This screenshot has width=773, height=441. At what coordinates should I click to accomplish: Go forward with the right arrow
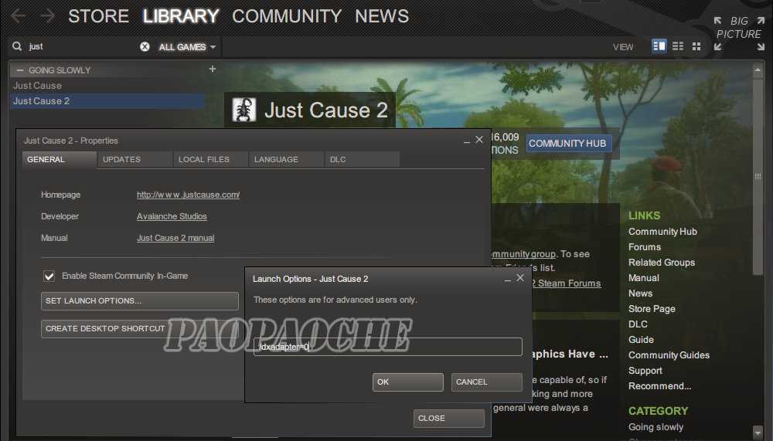(47, 16)
